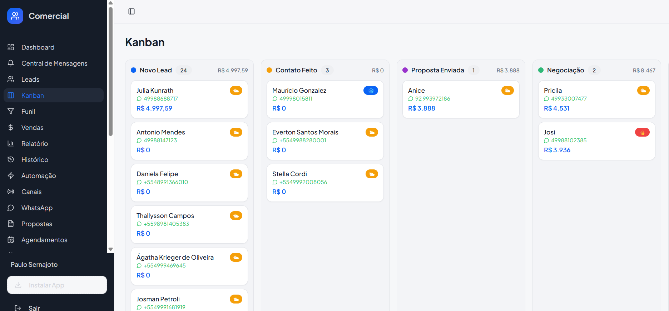Click warm badge on Pricila card

[643, 91]
